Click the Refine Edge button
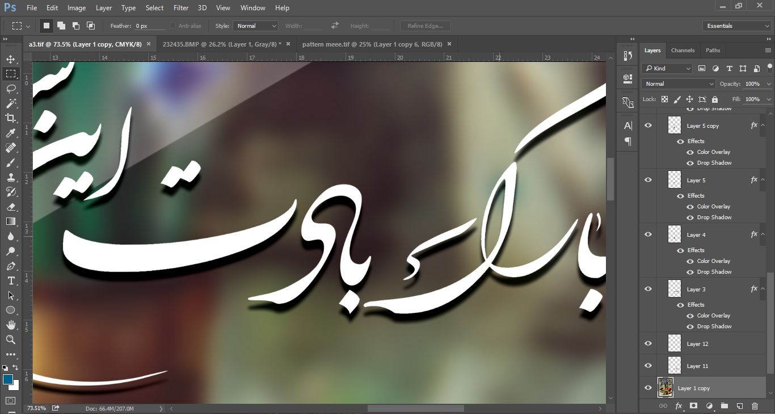 point(426,26)
